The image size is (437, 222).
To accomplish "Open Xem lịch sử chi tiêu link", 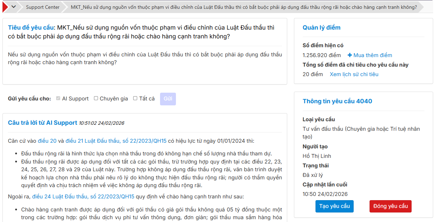I will (354, 74).
